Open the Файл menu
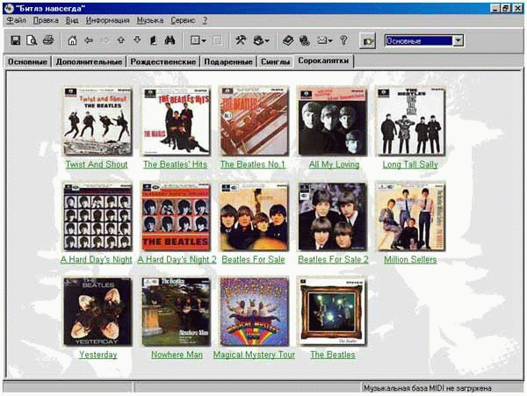The width and height of the screenshot is (527, 396). tap(17, 20)
